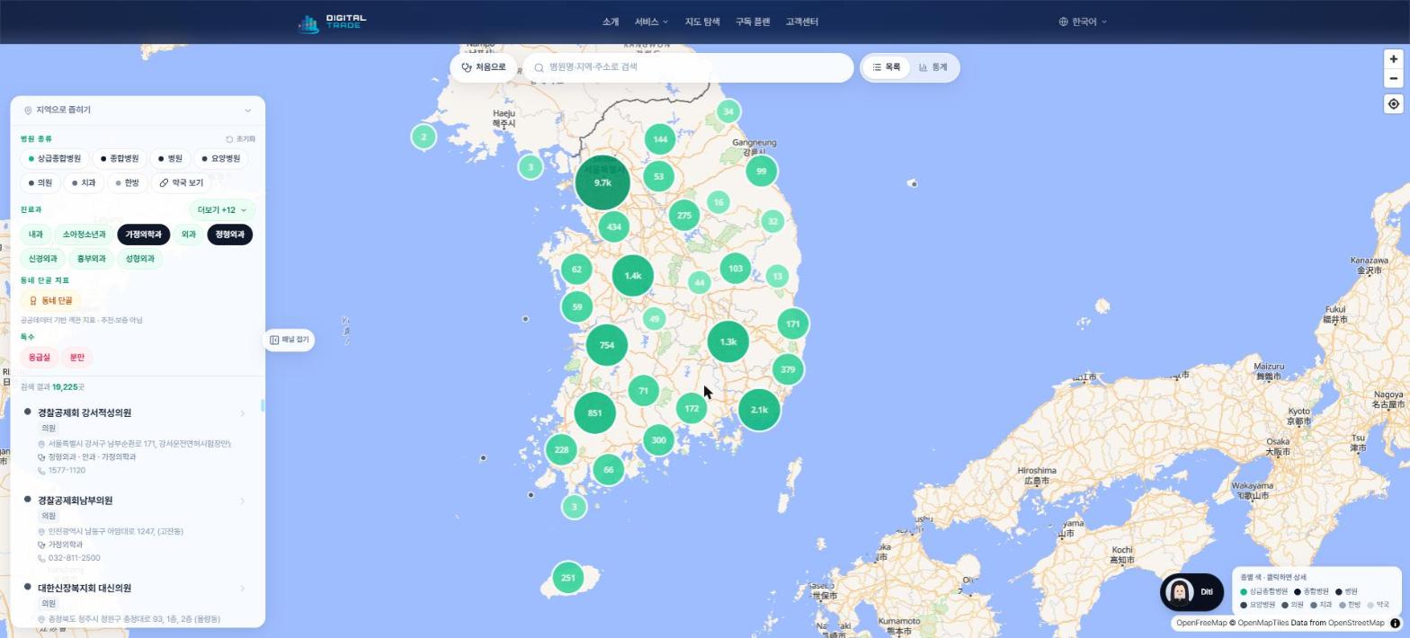Expand more departments with 더보기 +12
The height and width of the screenshot is (638, 1410).
coord(222,210)
